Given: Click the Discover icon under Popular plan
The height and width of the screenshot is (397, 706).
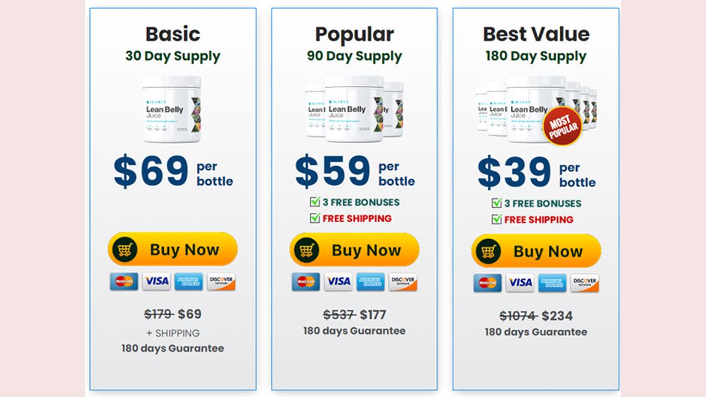Looking at the screenshot, I should (403, 282).
